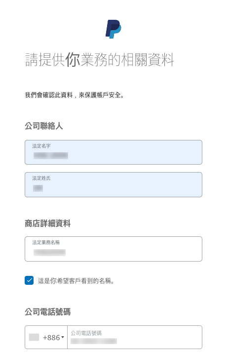This screenshot has width=227, height=356.
Task: Click the 這是你希望客戶看到的名稱 label text
Action: point(76,281)
